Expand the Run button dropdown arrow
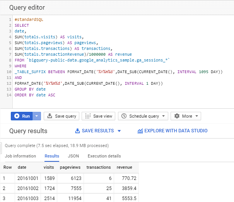Screen dimensions: 234x202 [37, 116]
